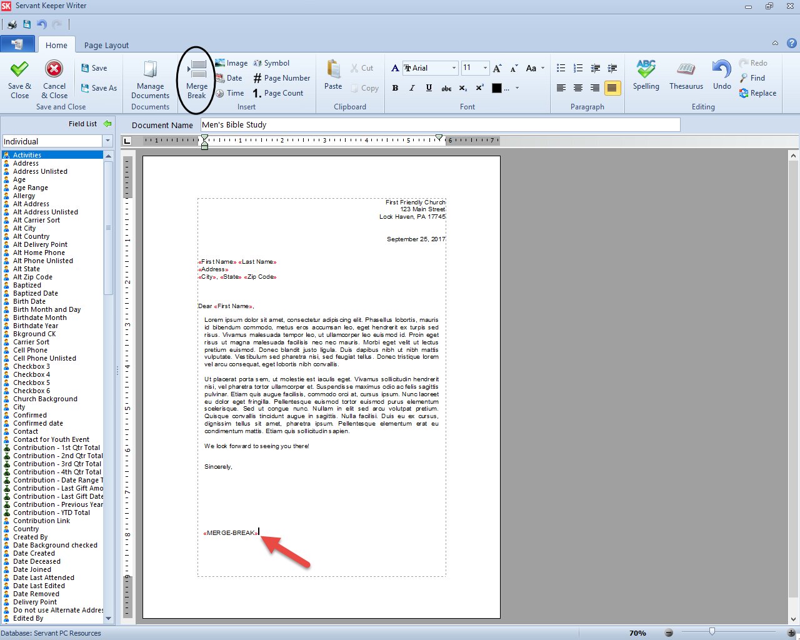The width and height of the screenshot is (800, 640).
Task: Open the application file menu button
Action: tap(17, 44)
